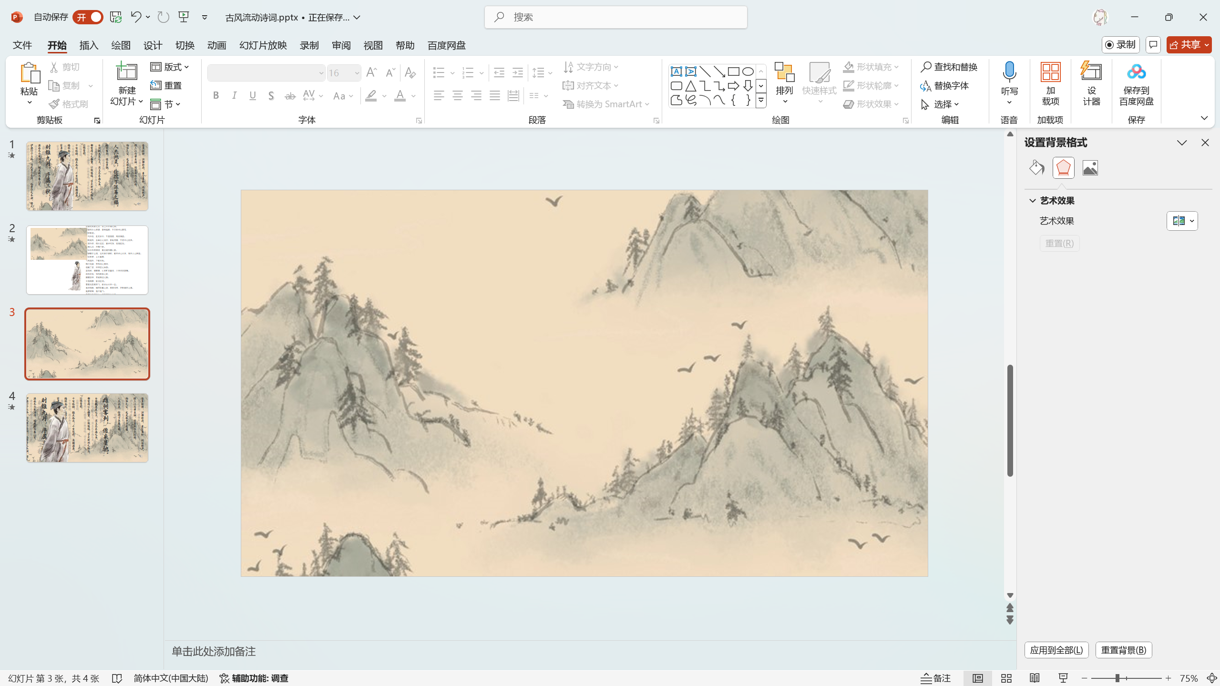Expand the shapes gallery More arrow
The height and width of the screenshot is (686, 1220).
(761, 100)
